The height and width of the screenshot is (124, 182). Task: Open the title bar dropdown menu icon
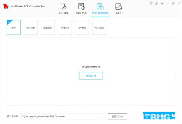pos(162,3)
